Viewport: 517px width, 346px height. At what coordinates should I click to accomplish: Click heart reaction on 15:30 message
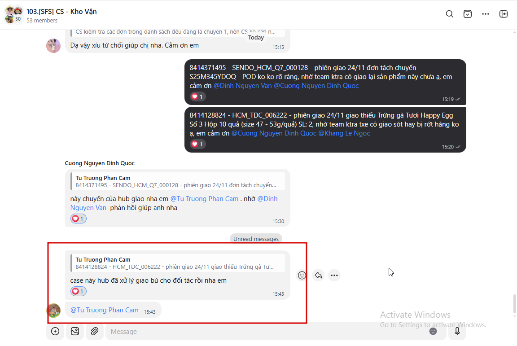79,219
